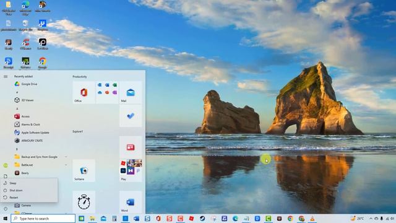Click the Start menu hamburger expand icon
Viewport: 396px width, 223px height.
6,77
